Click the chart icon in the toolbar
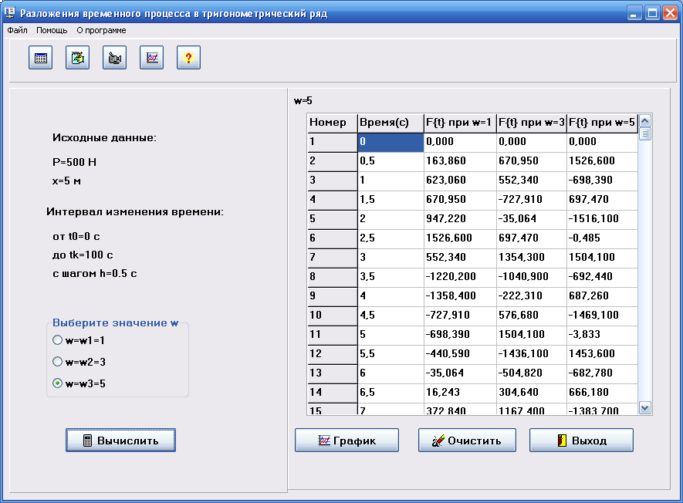 152,58
